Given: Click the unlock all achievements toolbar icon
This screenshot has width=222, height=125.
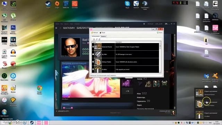Looking at the screenshot, I should click(x=99, y=39).
